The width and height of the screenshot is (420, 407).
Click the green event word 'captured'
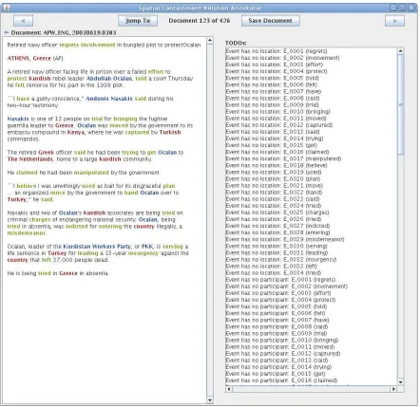coord(137,132)
